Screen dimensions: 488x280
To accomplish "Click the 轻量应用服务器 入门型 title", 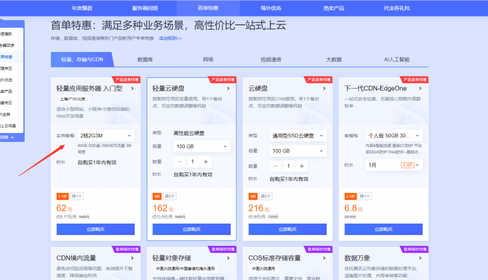I will point(90,89).
